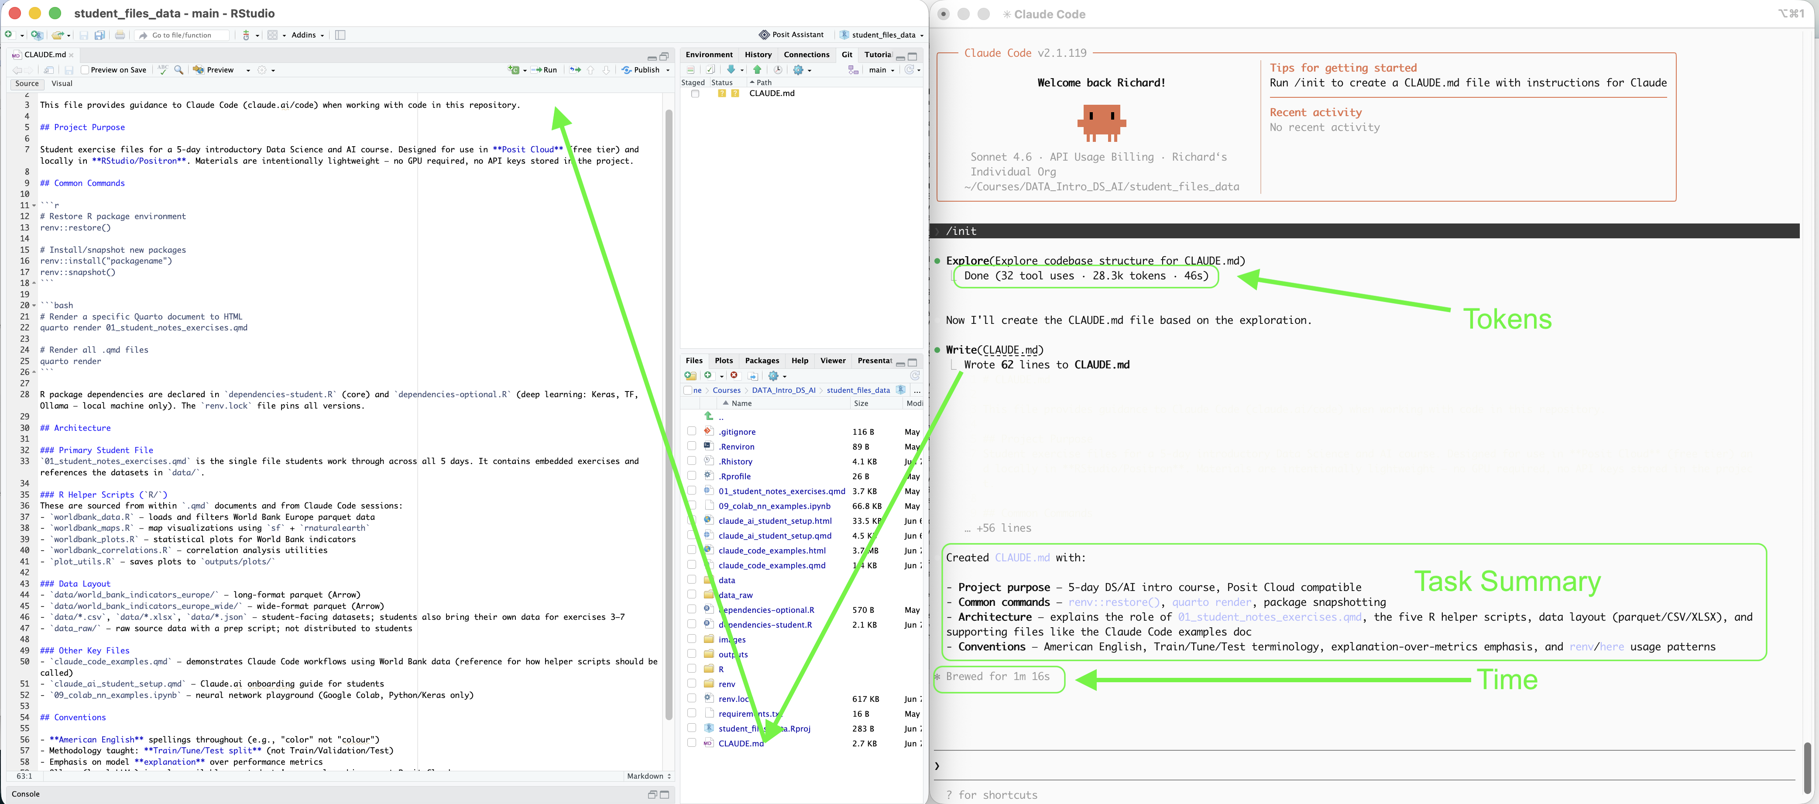Collapse the bash code chunk at line 20
This screenshot has height=804, width=1819.
(x=34, y=306)
